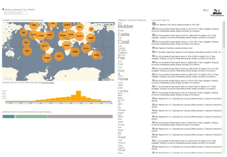This screenshot has width=227, height=157.
Task: Click collection square of 1886 Paris Exhibition report
Action: coord(153,48)
